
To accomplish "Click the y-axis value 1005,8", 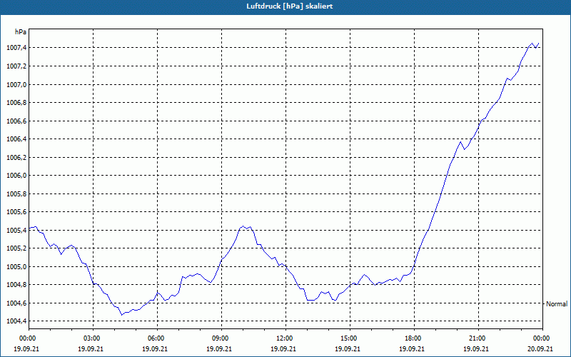I will point(16,193).
